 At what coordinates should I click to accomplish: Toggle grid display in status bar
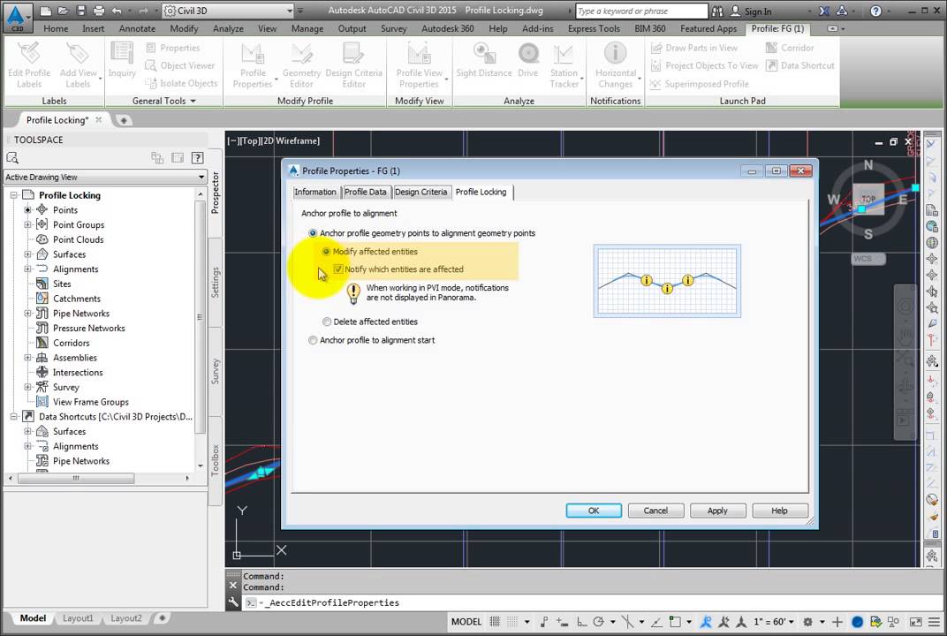pos(495,622)
